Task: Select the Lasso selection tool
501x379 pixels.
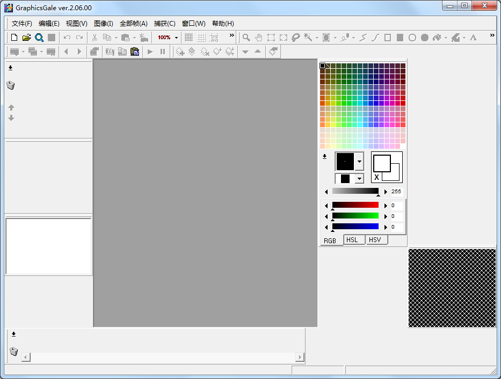Action: click(x=296, y=38)
